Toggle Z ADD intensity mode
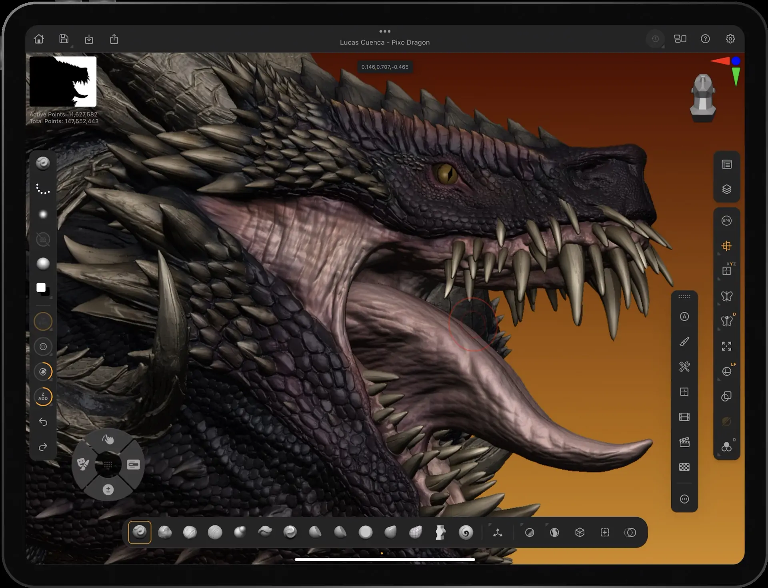This screenshot has width=768, height=588. click(x=43, y=397)
